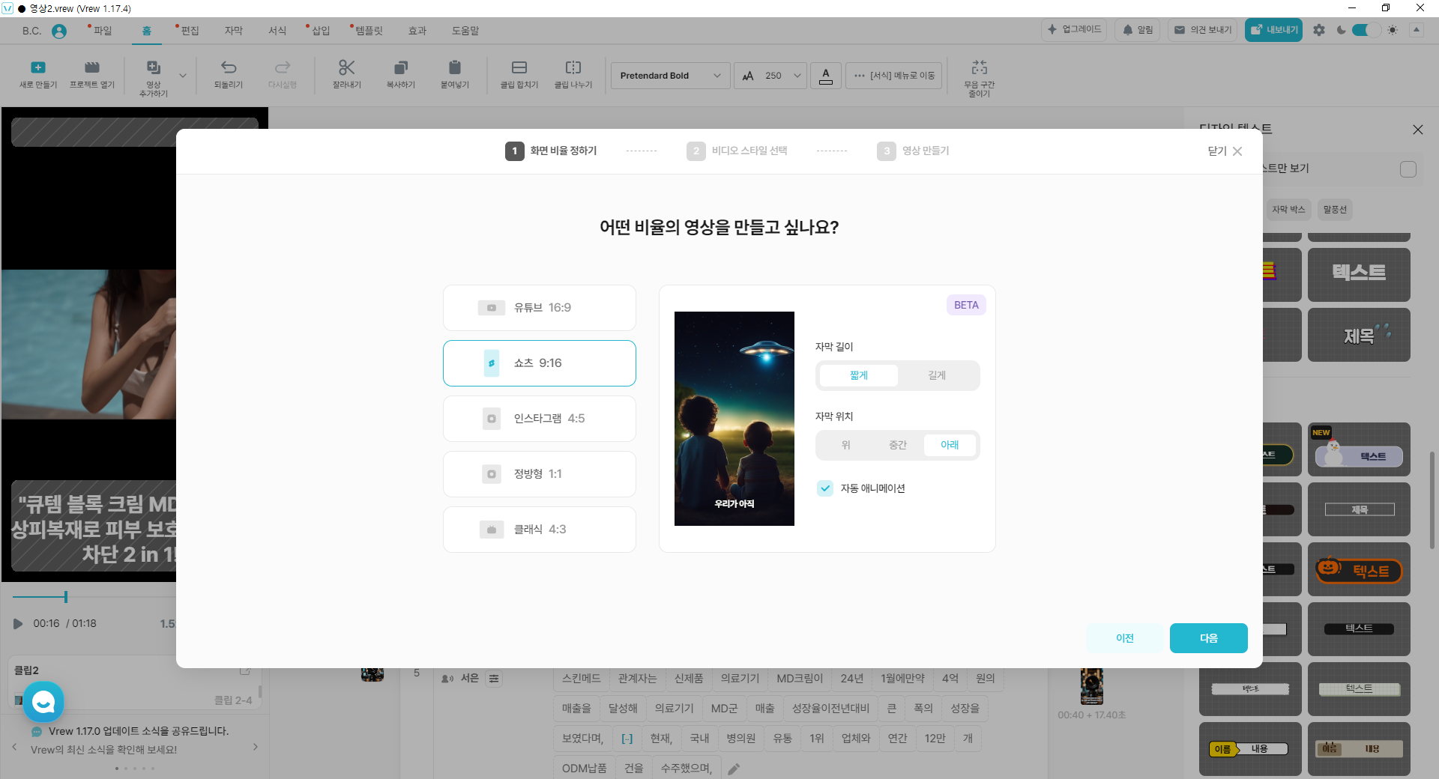Set subtitle length to 짧게
The image size is (1439, 779).
859,375
